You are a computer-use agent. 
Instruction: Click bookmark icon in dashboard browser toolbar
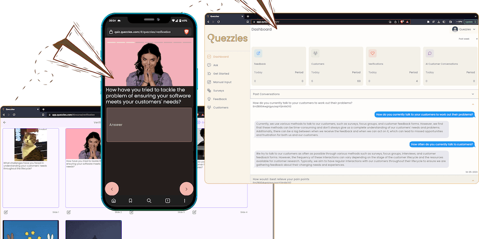pyautogui.click(x=247, y=22)
